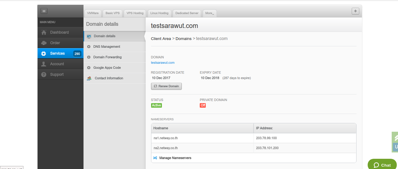Click the Account person icon

click(44, 64)
